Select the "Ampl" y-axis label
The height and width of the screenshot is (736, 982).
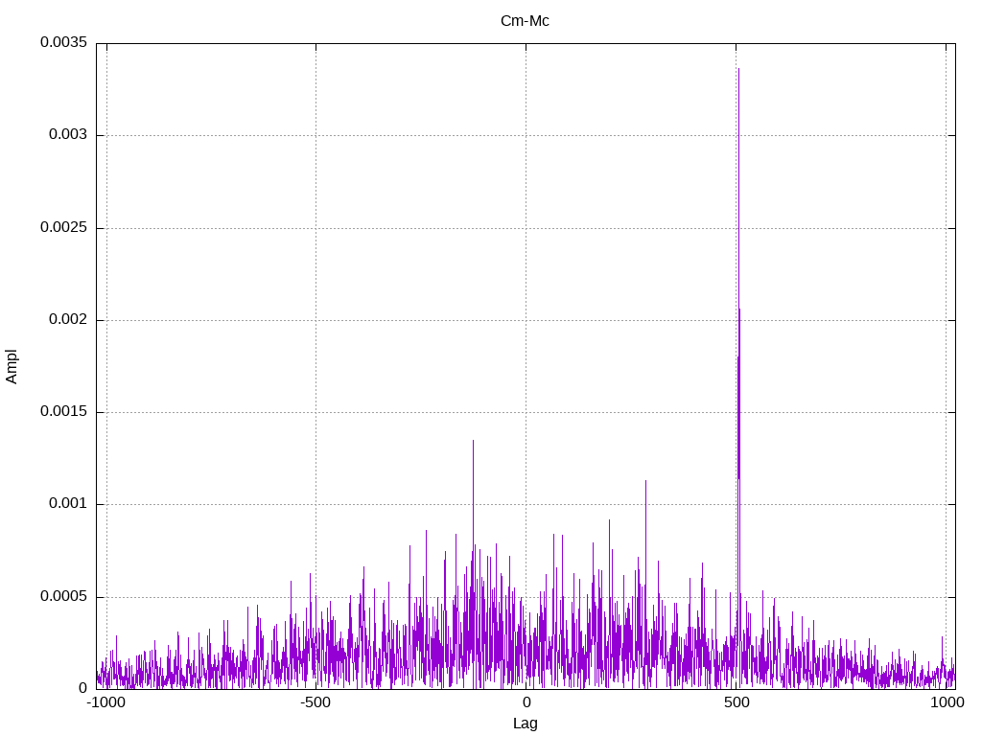click(x=12, y=367)
